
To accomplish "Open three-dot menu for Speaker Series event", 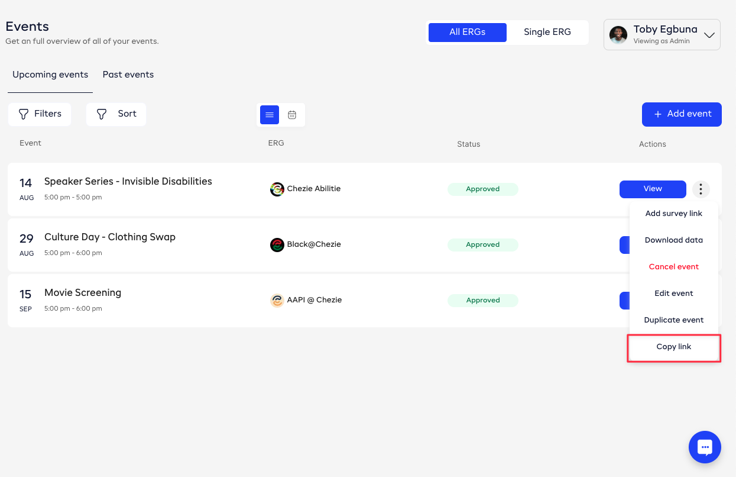I will [701, 189].
